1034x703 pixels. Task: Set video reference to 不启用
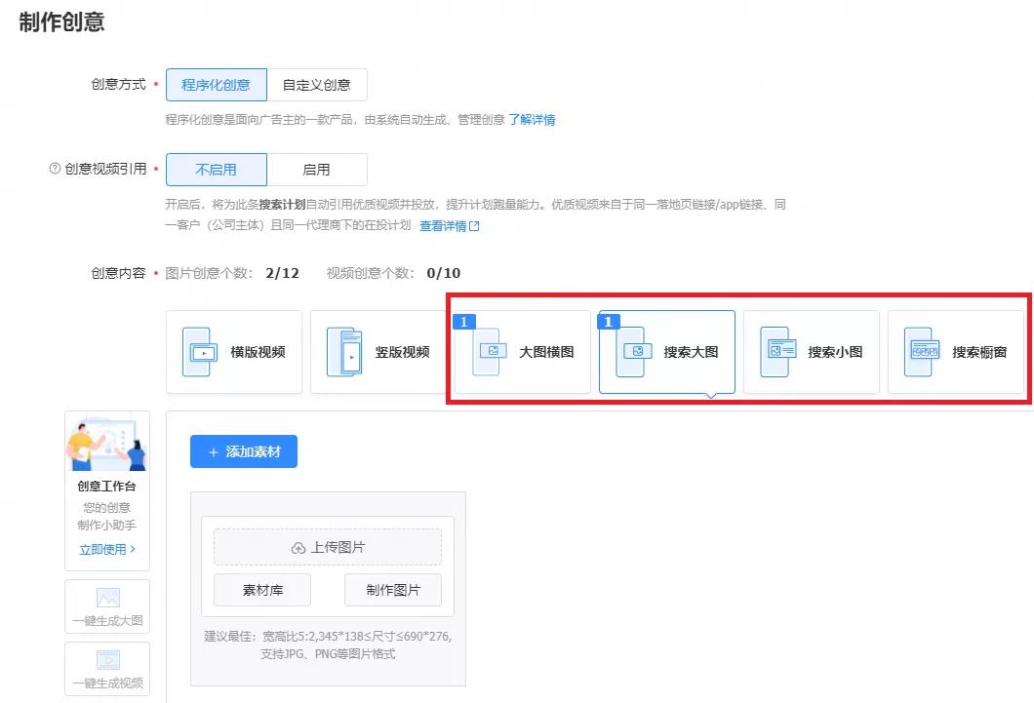216,170
